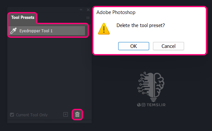Image resolution: width=212 pixels, height=131 pixels.
Task: Switch to the Tool Presets tab
Action: click(23, 18)
